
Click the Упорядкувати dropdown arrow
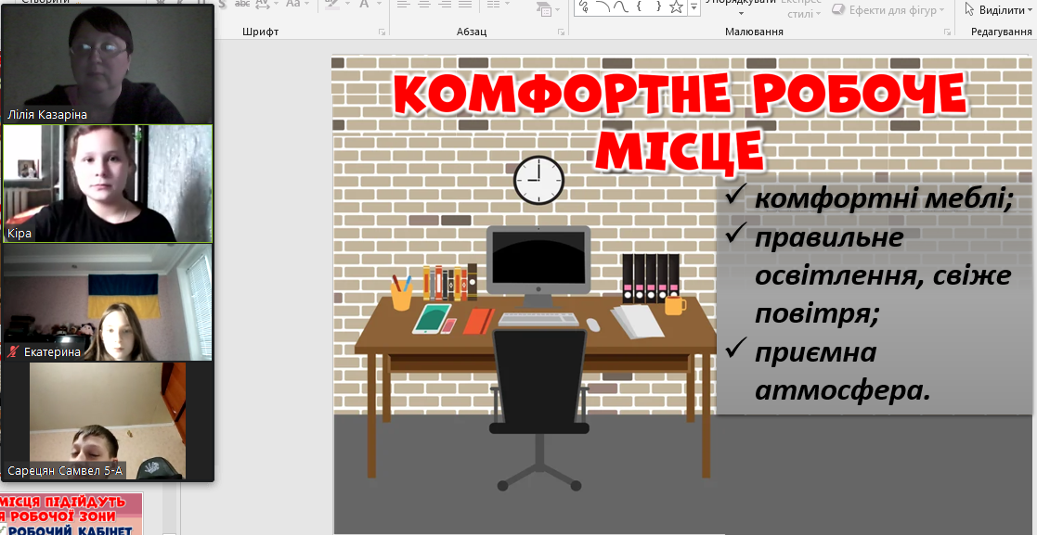coord(741,13)
